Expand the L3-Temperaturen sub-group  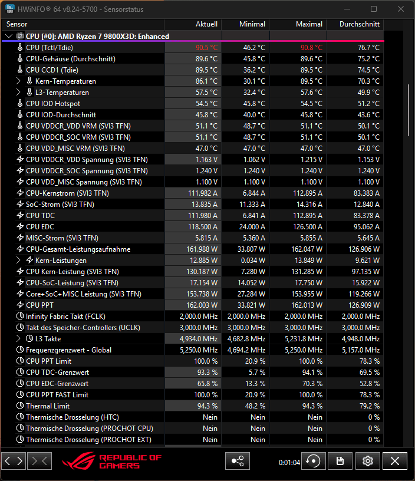pyautogui.click(x=18, y=93)
